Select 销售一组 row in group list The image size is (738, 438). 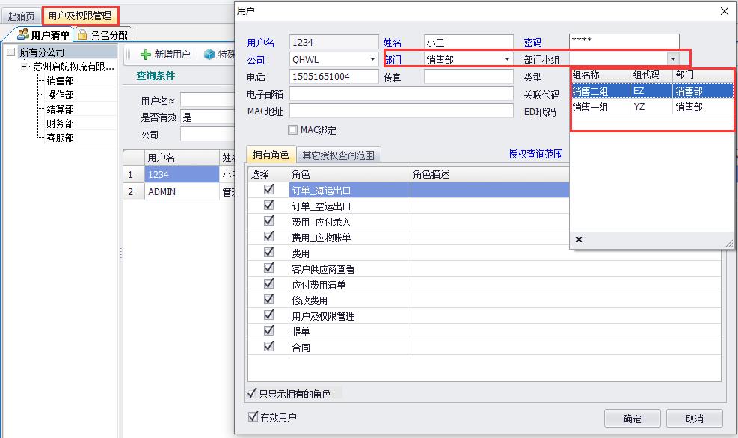click(x=591, y=107)
